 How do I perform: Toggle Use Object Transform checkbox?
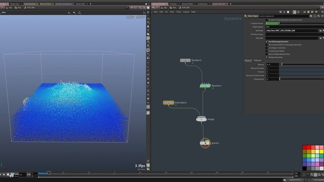tap(267, 48)
